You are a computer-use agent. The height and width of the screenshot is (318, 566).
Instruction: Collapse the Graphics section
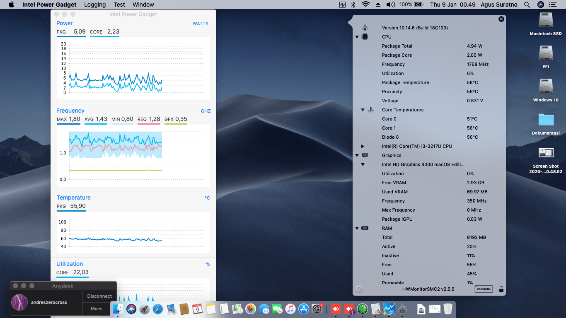(x=357, y=156)
